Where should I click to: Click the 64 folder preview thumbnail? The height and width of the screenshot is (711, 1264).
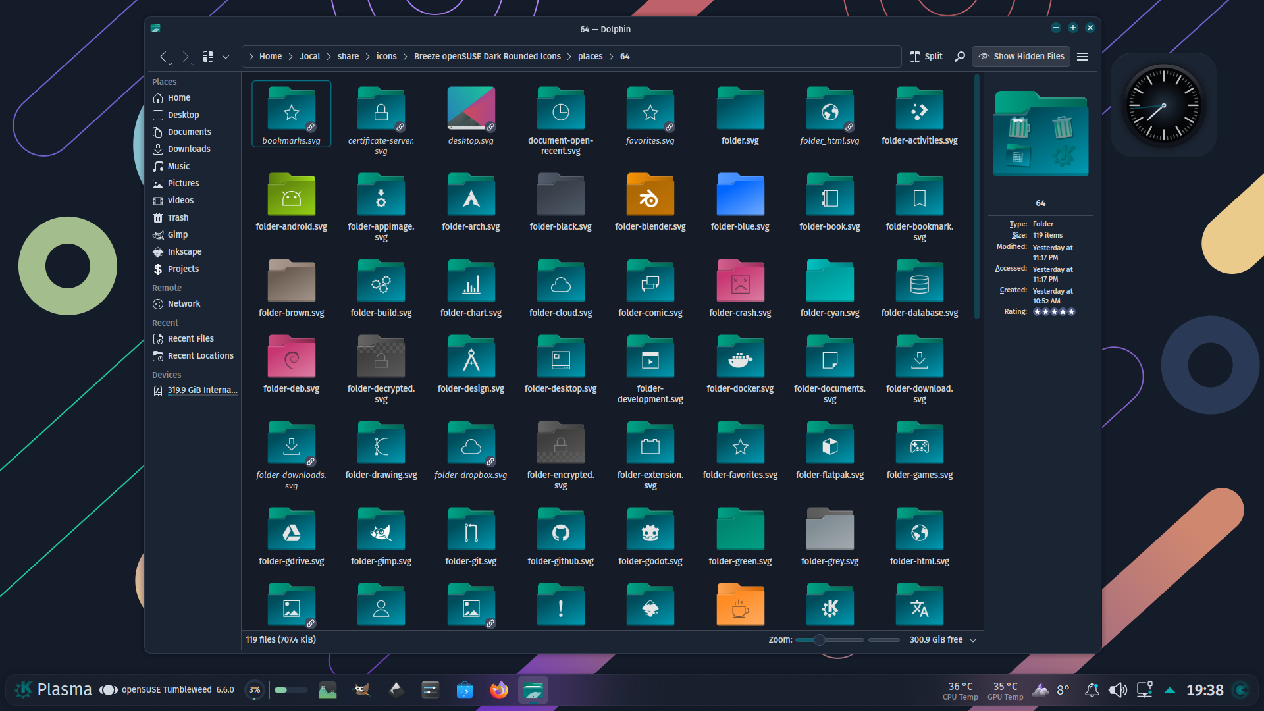click(x=1040, y=135)
